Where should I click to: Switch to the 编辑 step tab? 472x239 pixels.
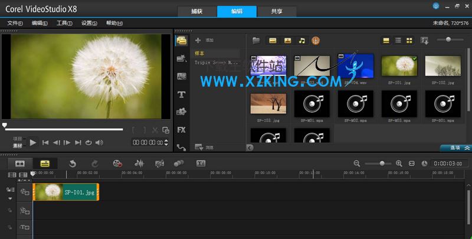coord(237,11)
